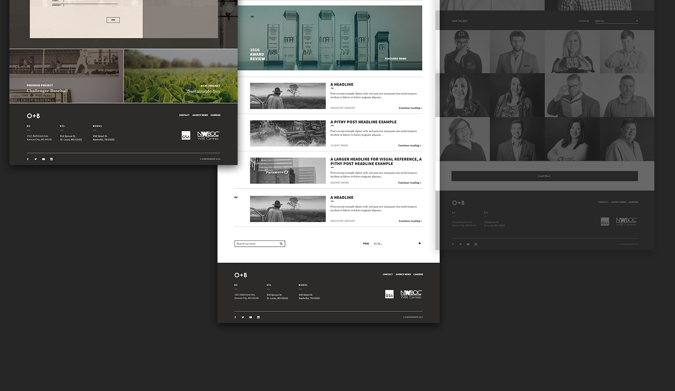Screen dimensions: 675x391
Task: Click next page arrow in news pagination
Action: tap(420, 243)
